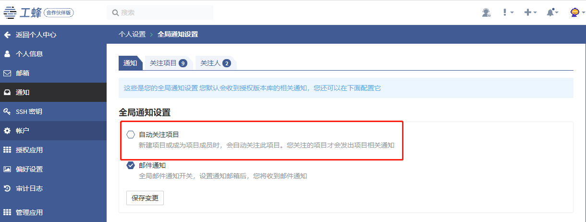The height and width of the screenshot is (222, 586).
Task: Click the envelope icon for 邮箱
Action: tap(7, 73)
